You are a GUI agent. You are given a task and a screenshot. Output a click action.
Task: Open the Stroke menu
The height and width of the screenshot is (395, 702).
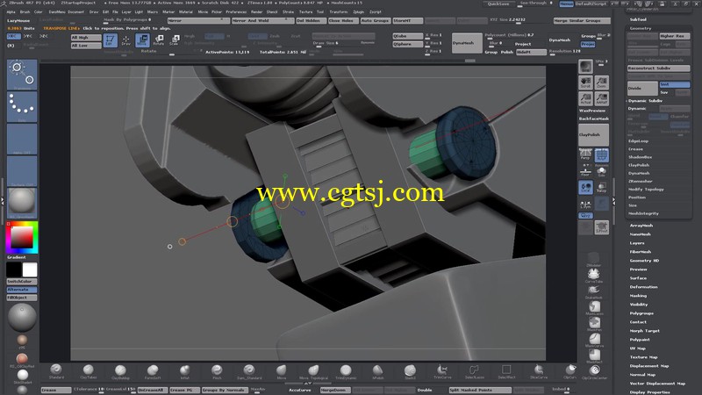tap(289, 12)
